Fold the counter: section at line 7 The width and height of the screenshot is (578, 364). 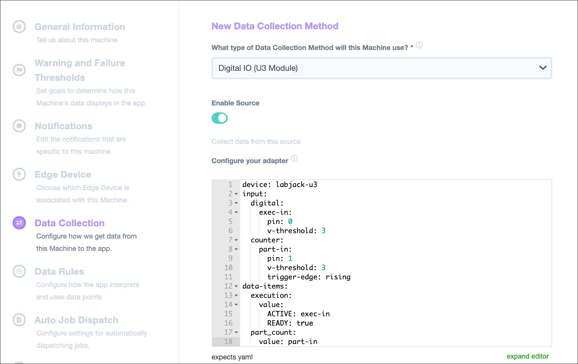236,240
